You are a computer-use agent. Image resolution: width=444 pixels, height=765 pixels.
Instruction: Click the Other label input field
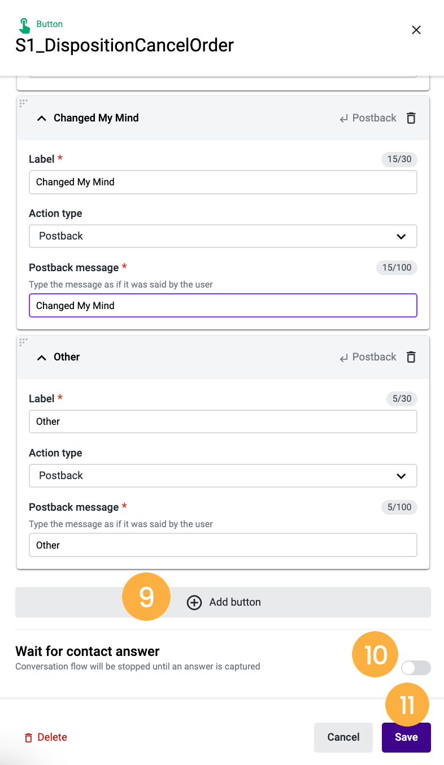pyautogui.click(x=223, y=421)
